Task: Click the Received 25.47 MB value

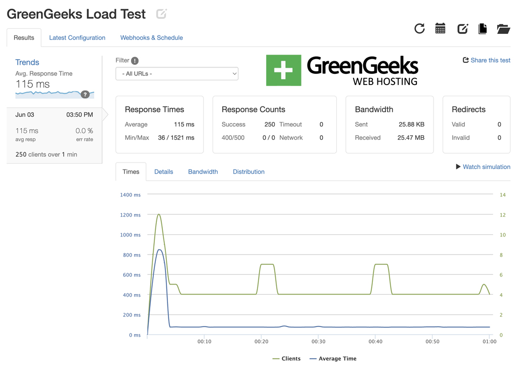Action: (x=411, y=138)
